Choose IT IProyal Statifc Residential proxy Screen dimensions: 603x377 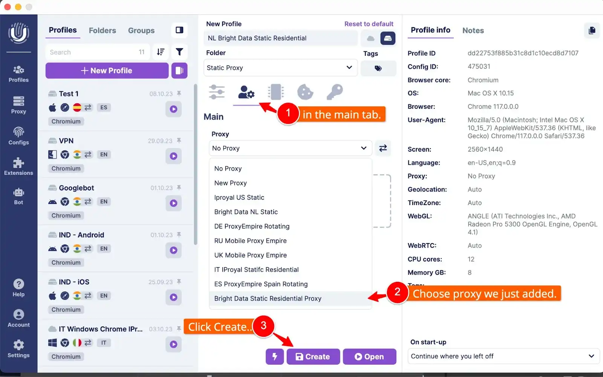pos(290,270)
